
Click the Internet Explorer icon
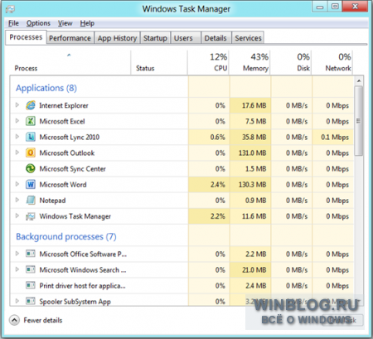tap(31, 105)
